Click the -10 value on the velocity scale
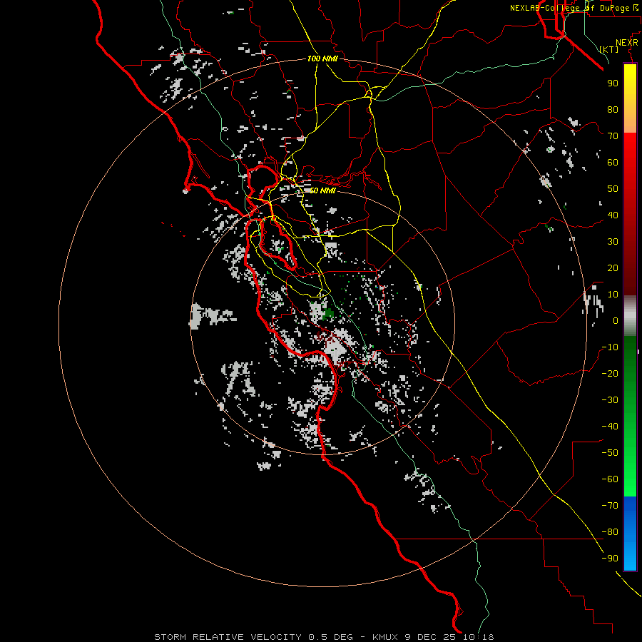Viewport: 642px width, 642px height. tap(610, 347)
